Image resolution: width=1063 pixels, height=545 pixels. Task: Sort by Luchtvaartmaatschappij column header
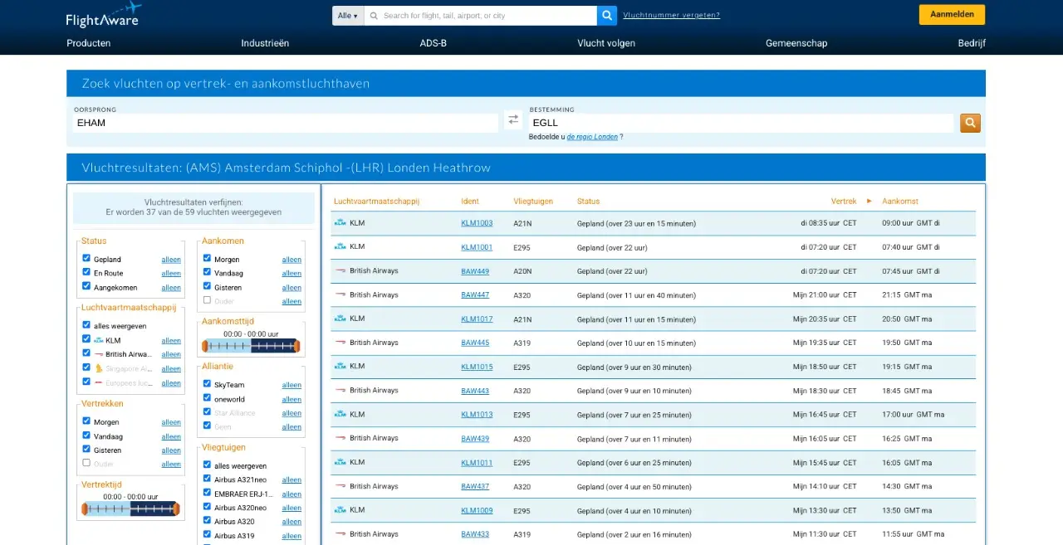[x=376, y=201]
